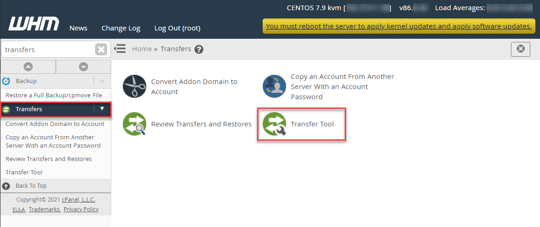The image size is (540, 227).
Task: Expand the Backup sidebar section arrow
Action: [x=102, y=81]
